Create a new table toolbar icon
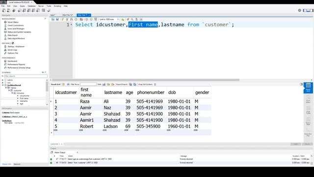The height and width of the screenshot is (177, 314). [x=24, y=10]
